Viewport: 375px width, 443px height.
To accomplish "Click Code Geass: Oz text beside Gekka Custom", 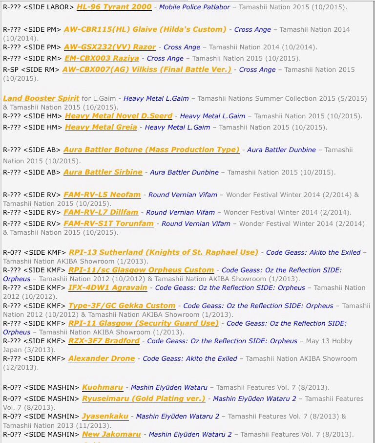I will pyautogui.click(x=258, y=306).
